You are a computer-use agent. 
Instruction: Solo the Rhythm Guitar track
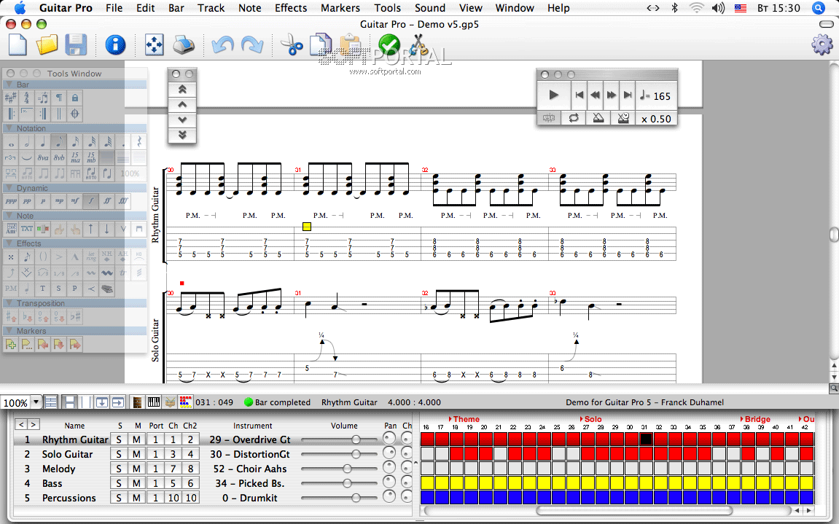coord(120,439)
